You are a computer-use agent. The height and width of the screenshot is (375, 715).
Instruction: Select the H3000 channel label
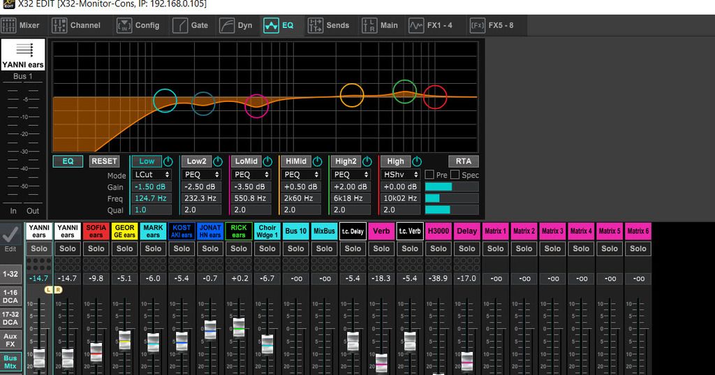tap(438, 231)
